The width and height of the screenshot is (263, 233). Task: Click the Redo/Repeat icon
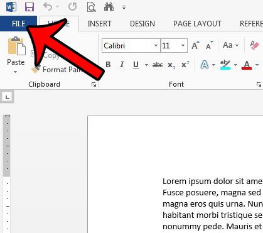(72, 7)
